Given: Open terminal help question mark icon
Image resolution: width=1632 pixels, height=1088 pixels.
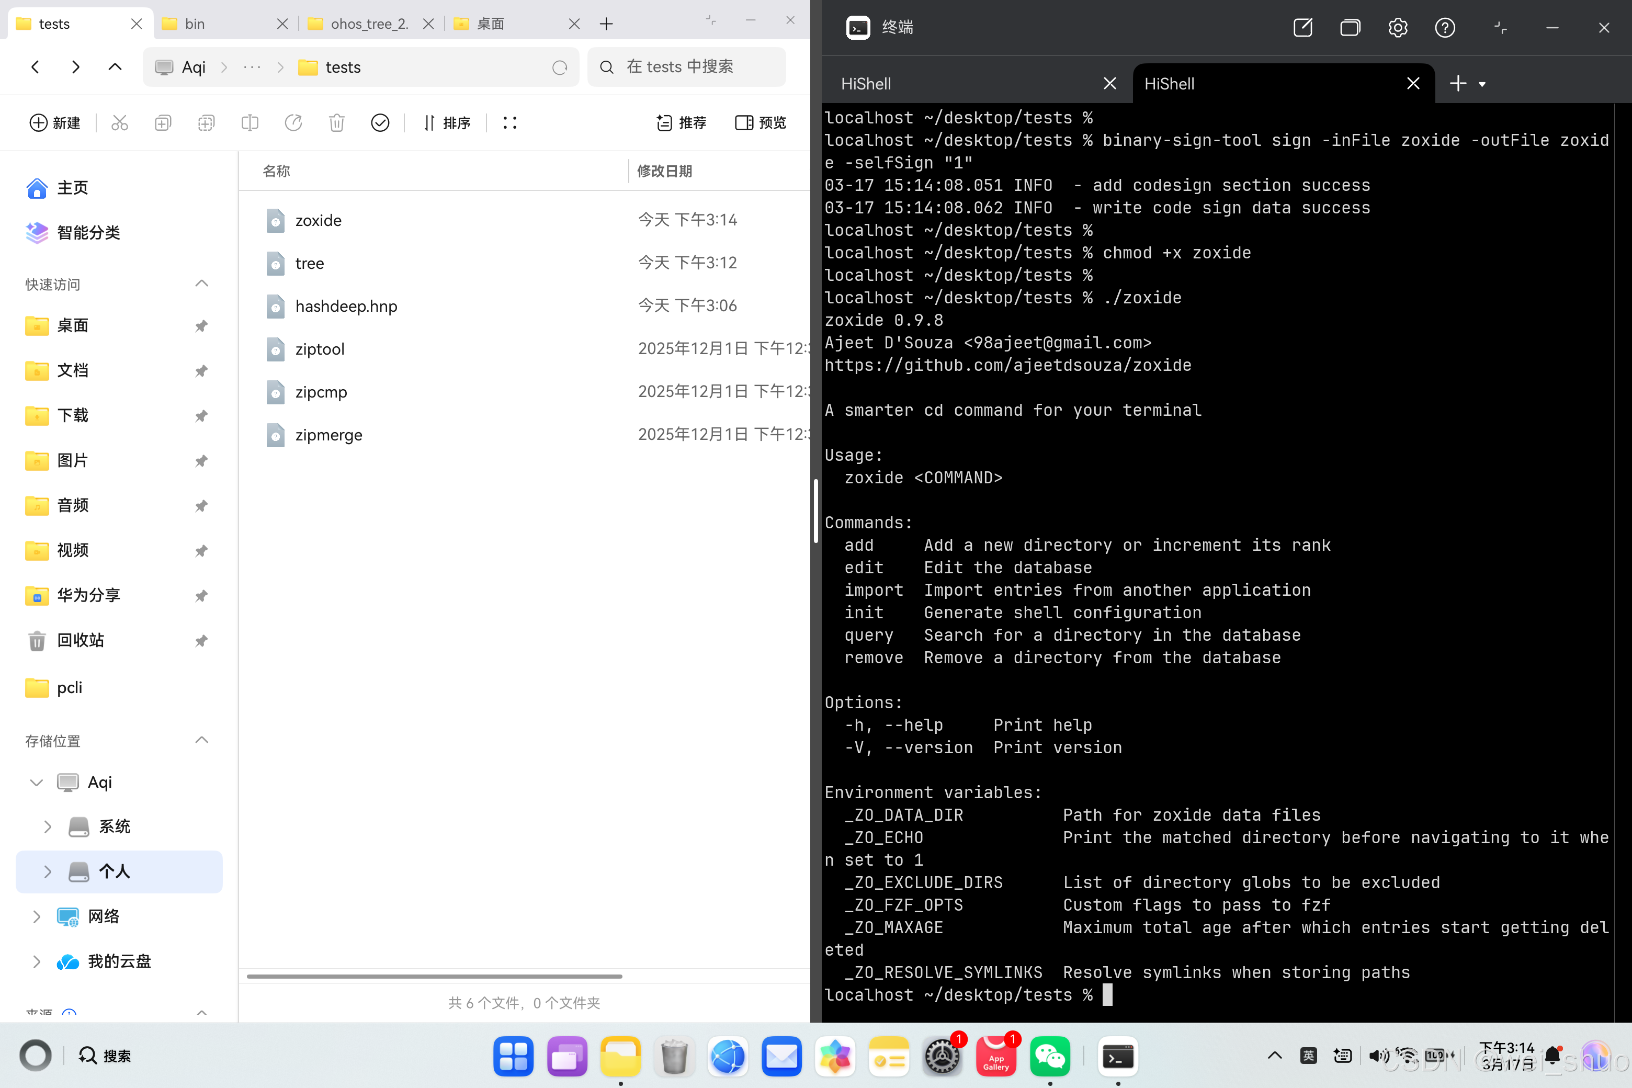Looking at the screenshot, I should pos(1445,28).
